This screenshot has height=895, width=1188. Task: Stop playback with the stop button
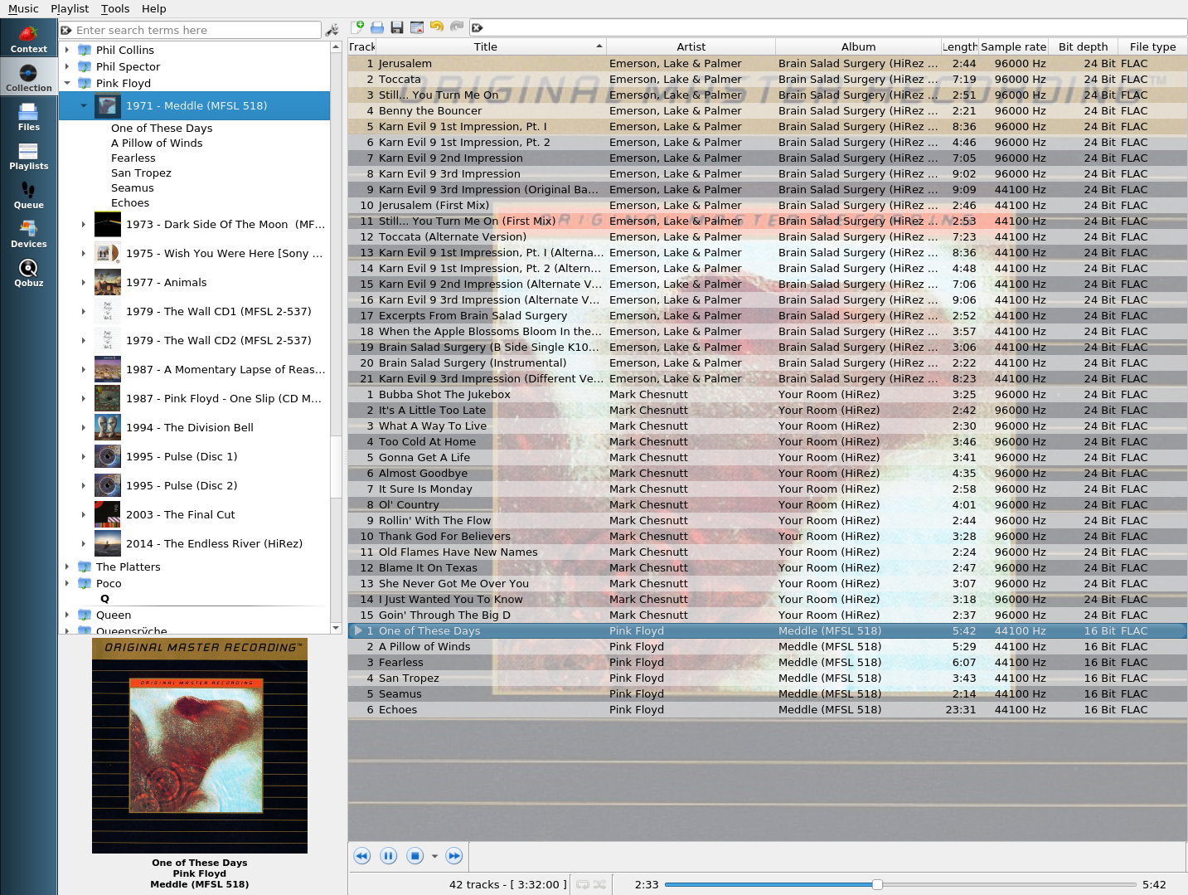coord(415,856)
